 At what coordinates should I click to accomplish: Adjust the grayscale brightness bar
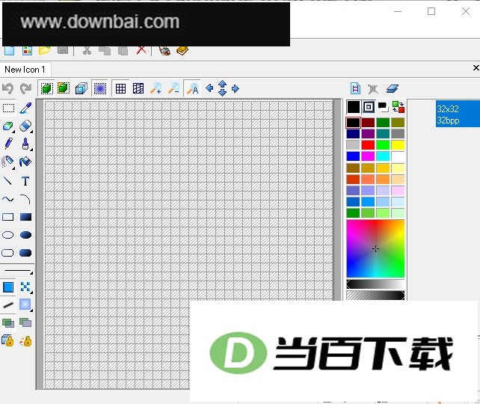[x=375, y=284]
